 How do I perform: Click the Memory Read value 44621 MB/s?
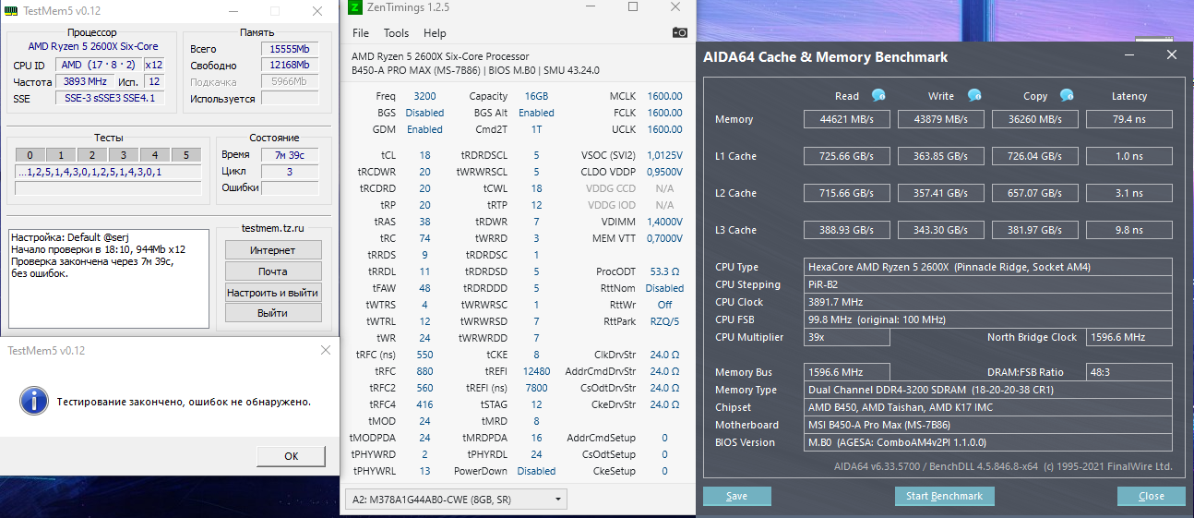846,119
